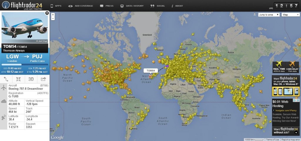Open the Press menu item
The height and width of the screenshot is (141, 301).
pos(109,6)
